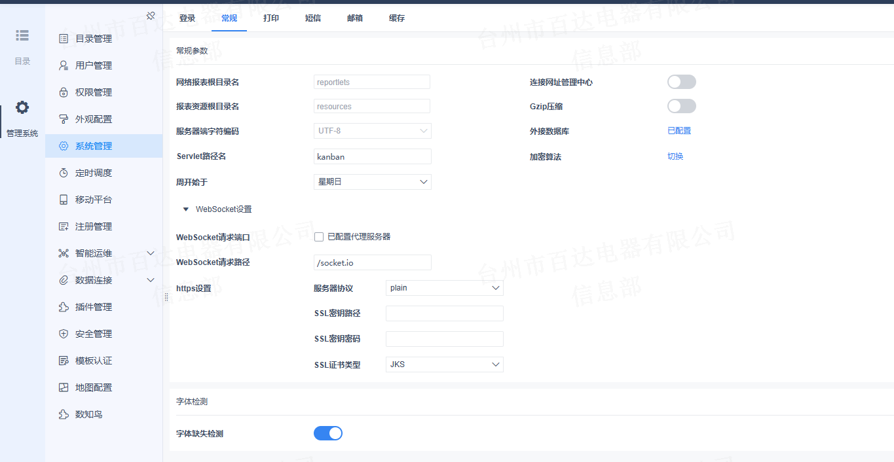Click the 注册管理 icon
894x462 pixels.
point(64,226)
